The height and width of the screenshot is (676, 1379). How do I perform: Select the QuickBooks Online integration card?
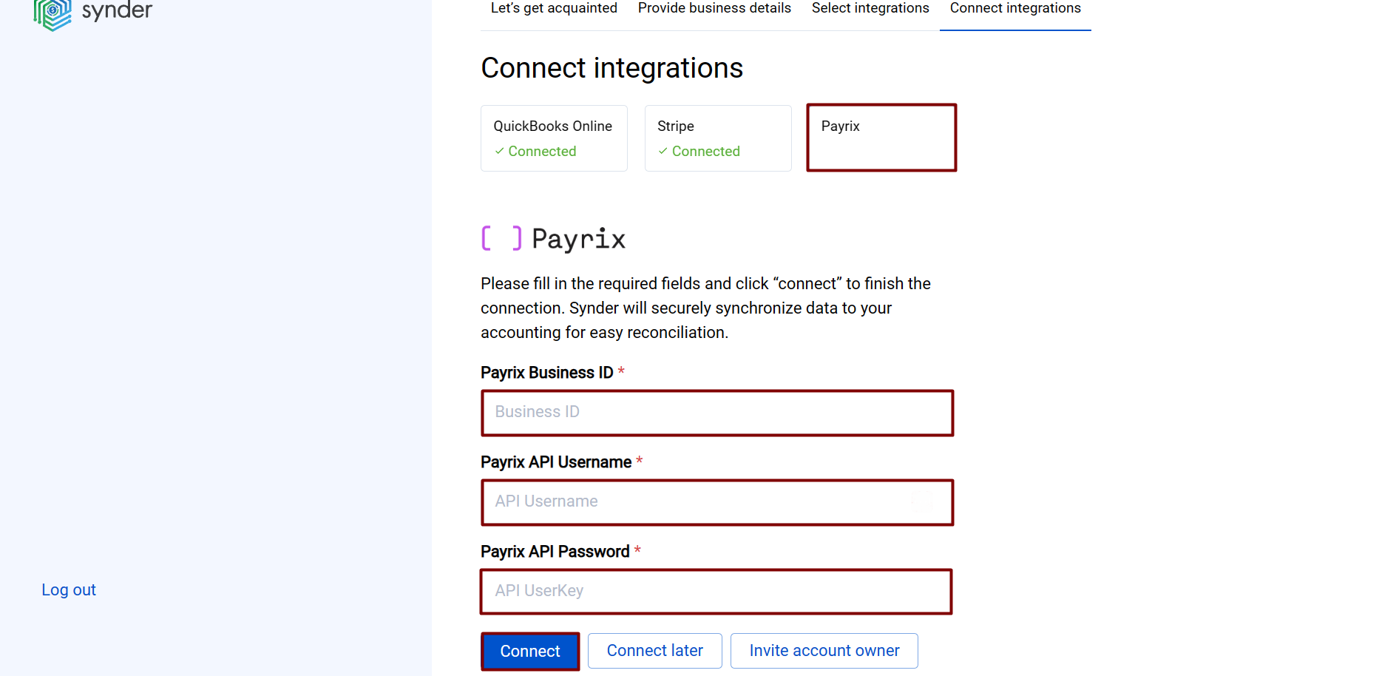[x=554, y=138]
